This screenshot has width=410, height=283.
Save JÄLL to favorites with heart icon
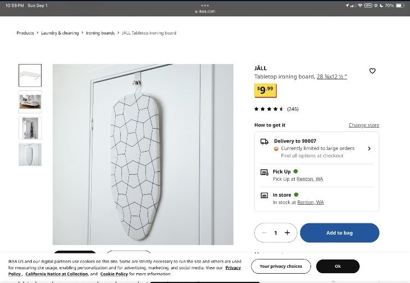click(372, 71)
